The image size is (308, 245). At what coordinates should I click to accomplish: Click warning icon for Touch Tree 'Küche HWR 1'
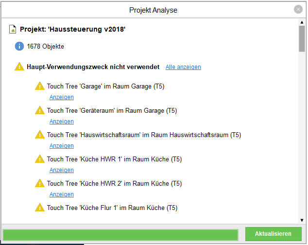click(40, 159)
